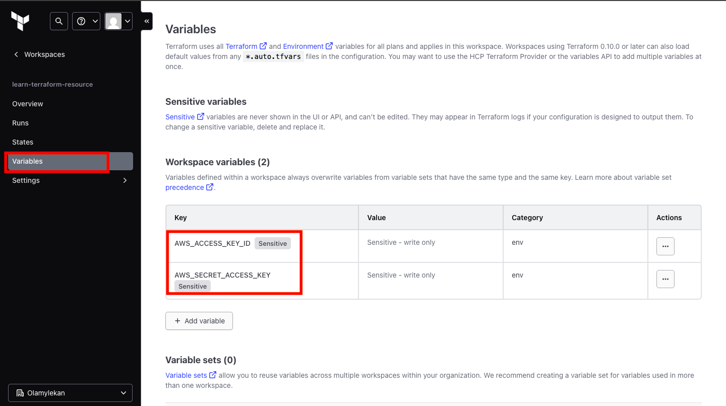Open the user avatar menu

tap(118, 21)
